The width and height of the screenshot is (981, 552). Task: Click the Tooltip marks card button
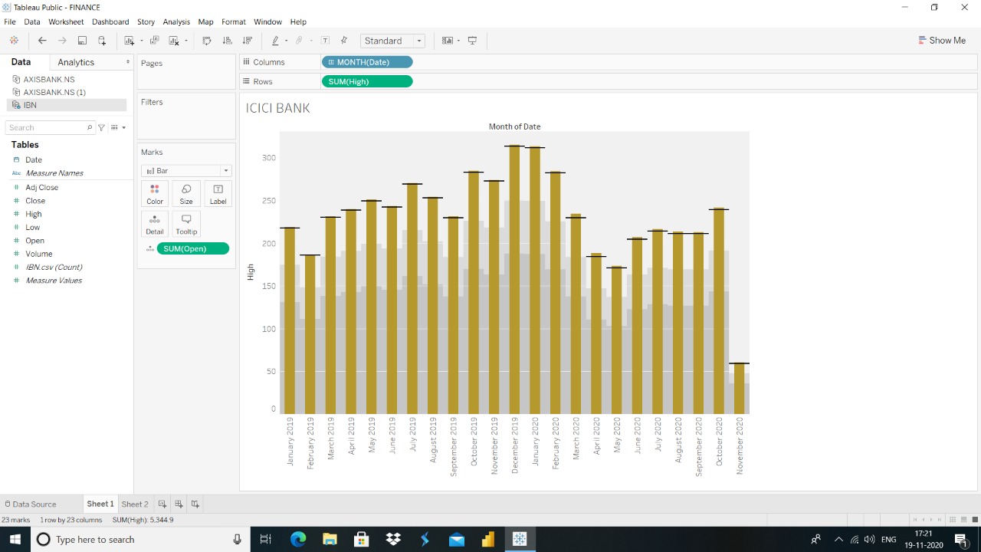pyautogui.click(x=186, y=224)
